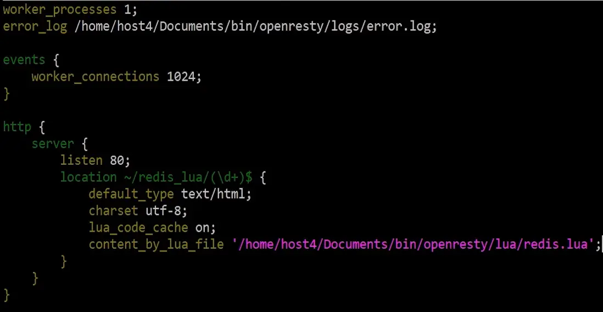
Task: Click the listen directive
Action: (81, 160)
